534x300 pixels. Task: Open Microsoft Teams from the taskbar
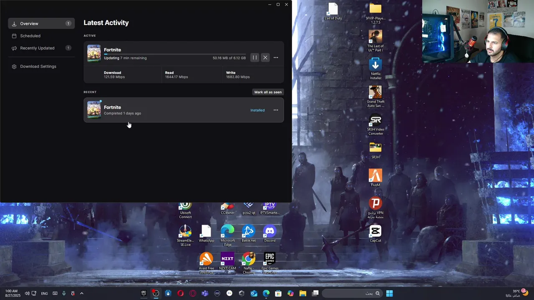[x=205, y=293]
